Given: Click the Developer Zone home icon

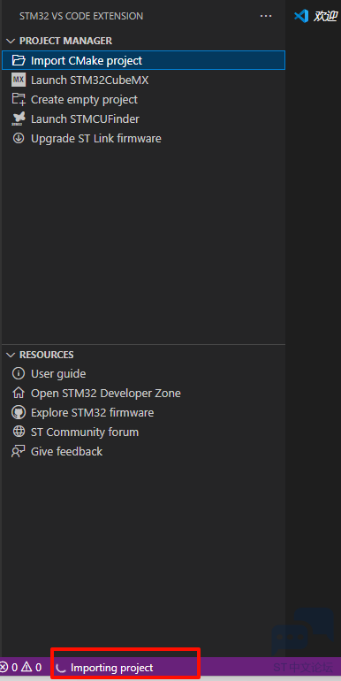Looking at the screenshot, I should [x=19, y=393].
